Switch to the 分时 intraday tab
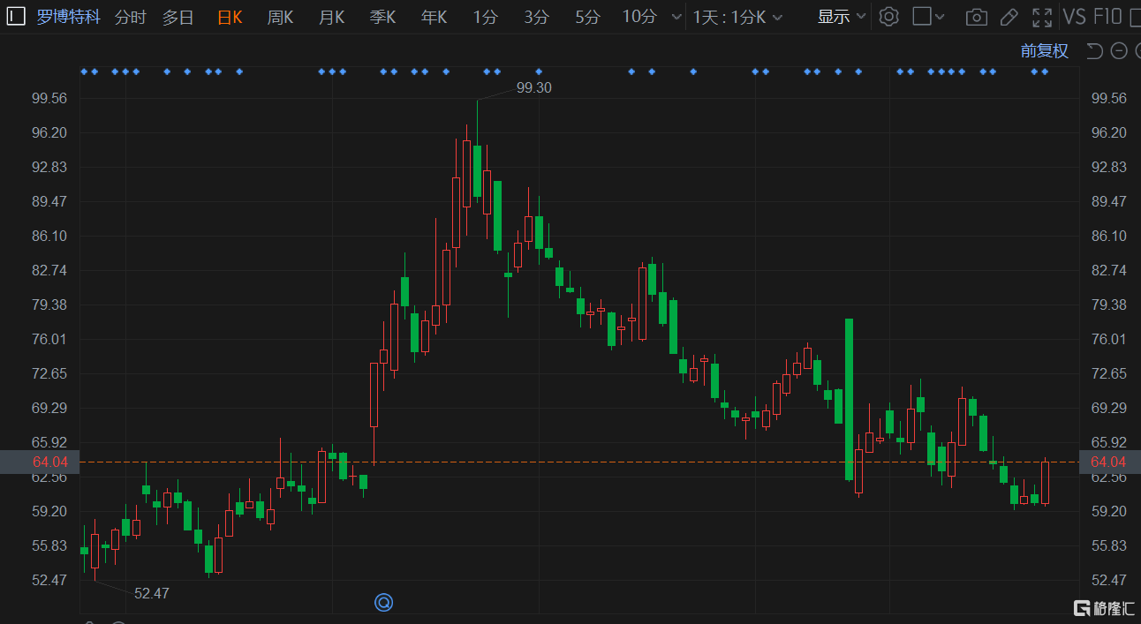The width and height of the screenshot is (1141, 624). coord(131,17)
